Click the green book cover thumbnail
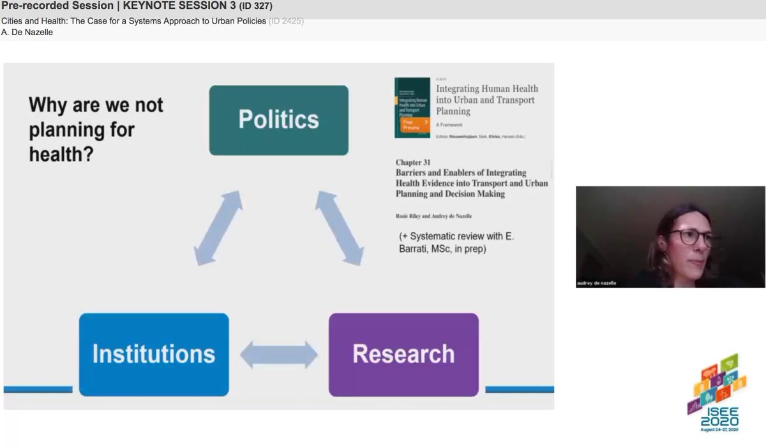 [x=412, y=108]
